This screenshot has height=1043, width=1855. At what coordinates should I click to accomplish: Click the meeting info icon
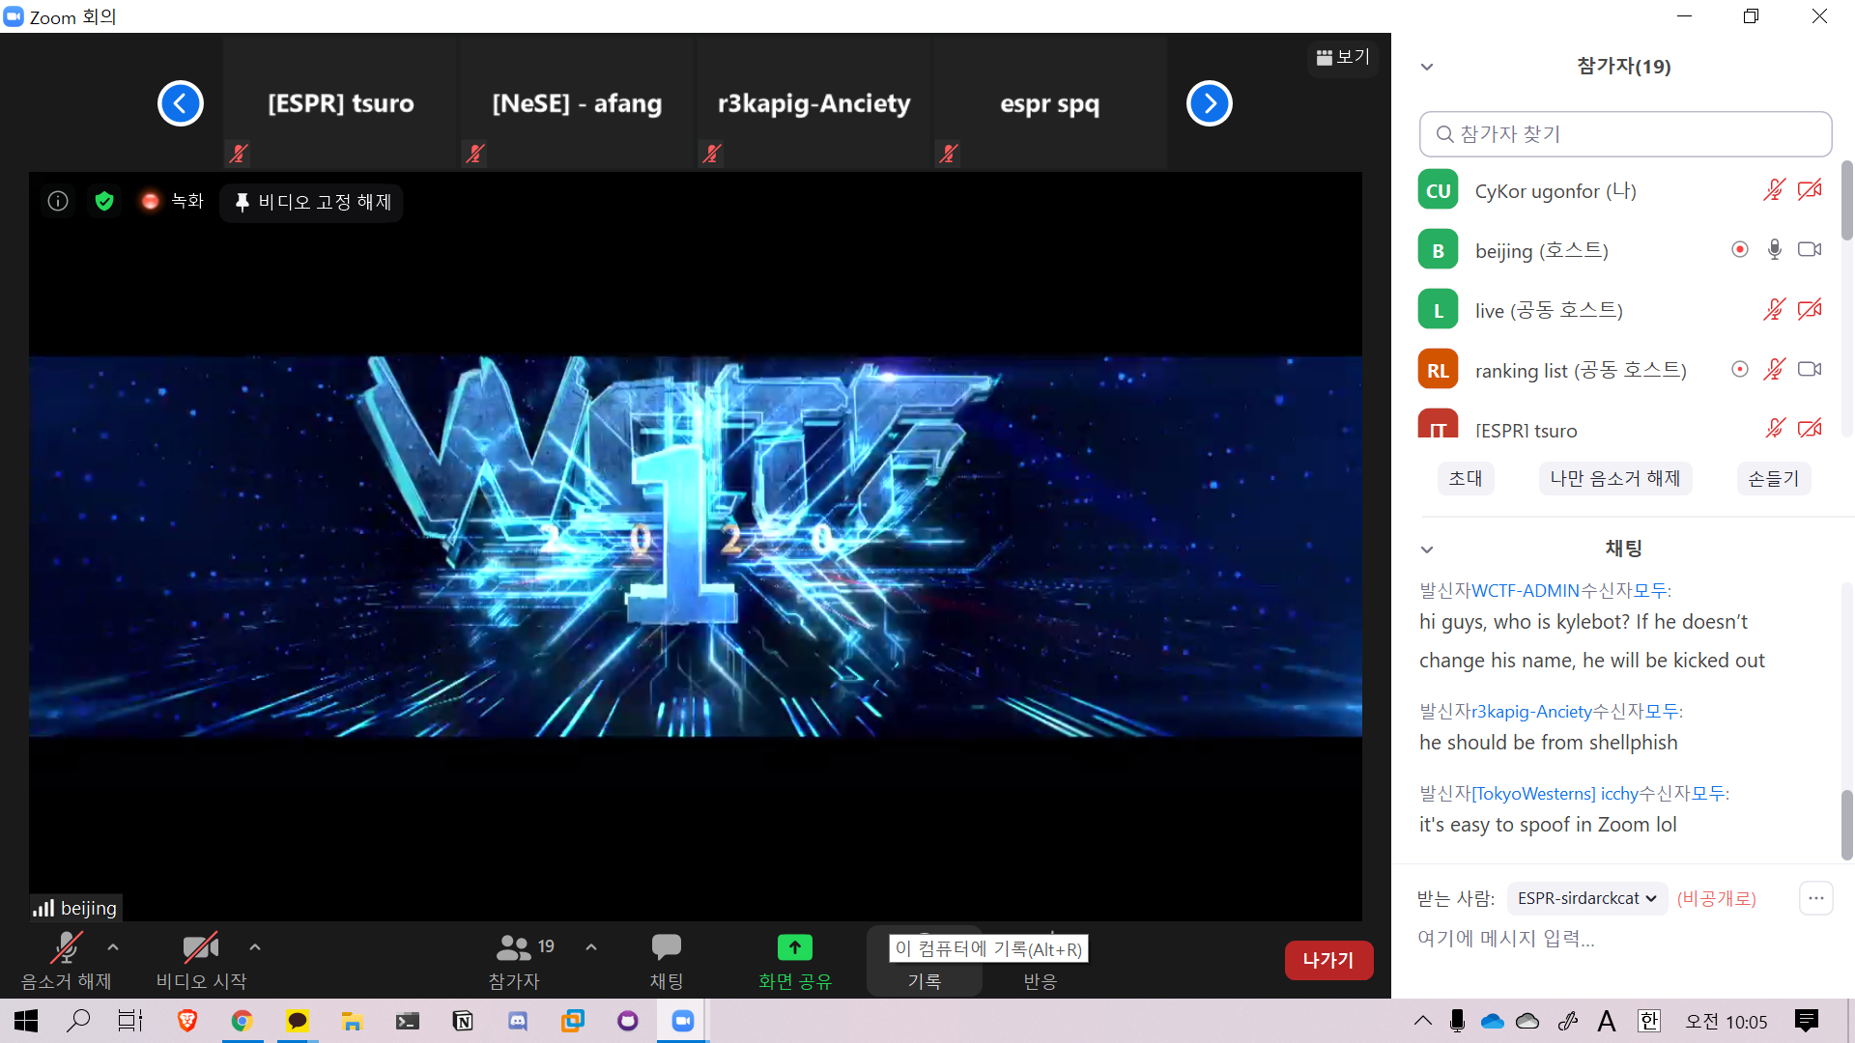[x=58, y=201]
